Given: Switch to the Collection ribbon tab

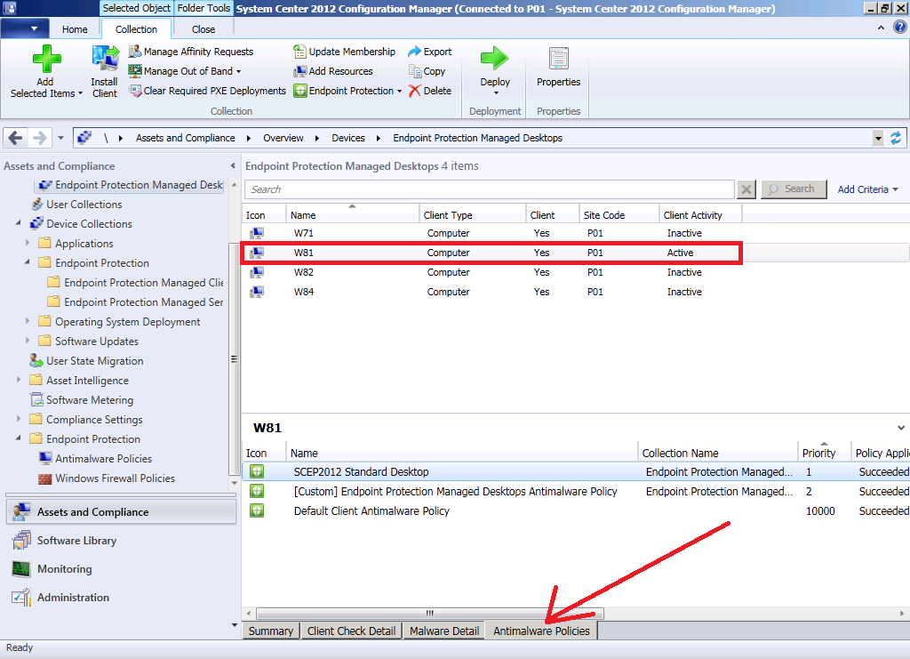Looking at the screenshot, I should click(136, 29).
